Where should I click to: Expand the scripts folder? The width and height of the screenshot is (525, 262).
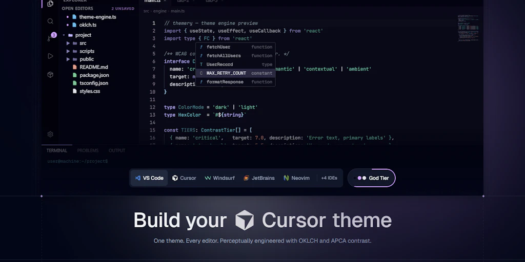click(68, 51)
